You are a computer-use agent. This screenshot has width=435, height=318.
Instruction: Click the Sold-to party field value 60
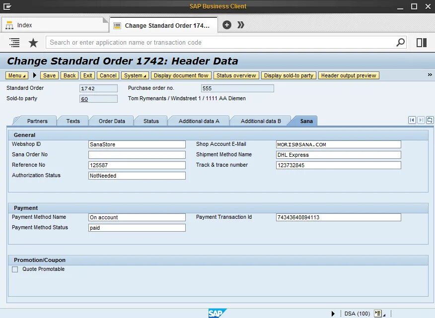pos(98,99)
